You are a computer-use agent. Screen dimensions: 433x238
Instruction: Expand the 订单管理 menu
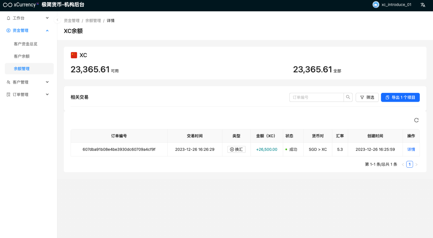(x=28, y=95)
